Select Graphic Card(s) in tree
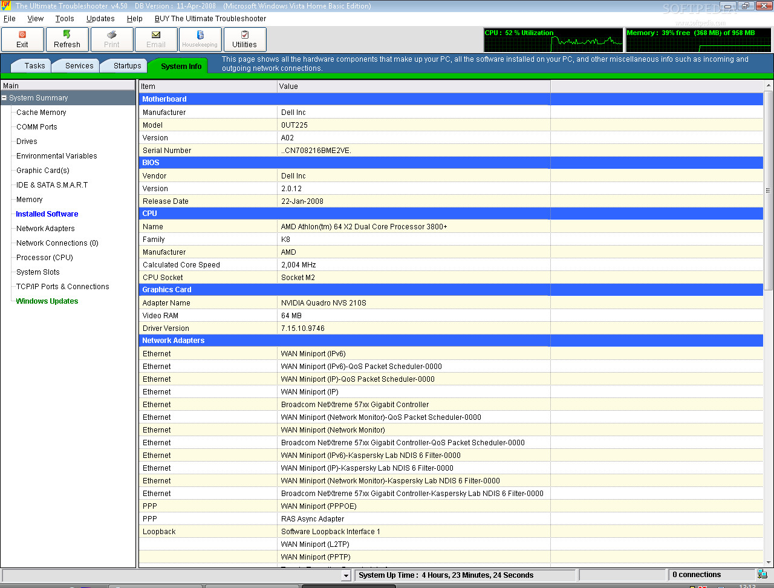 43,171
